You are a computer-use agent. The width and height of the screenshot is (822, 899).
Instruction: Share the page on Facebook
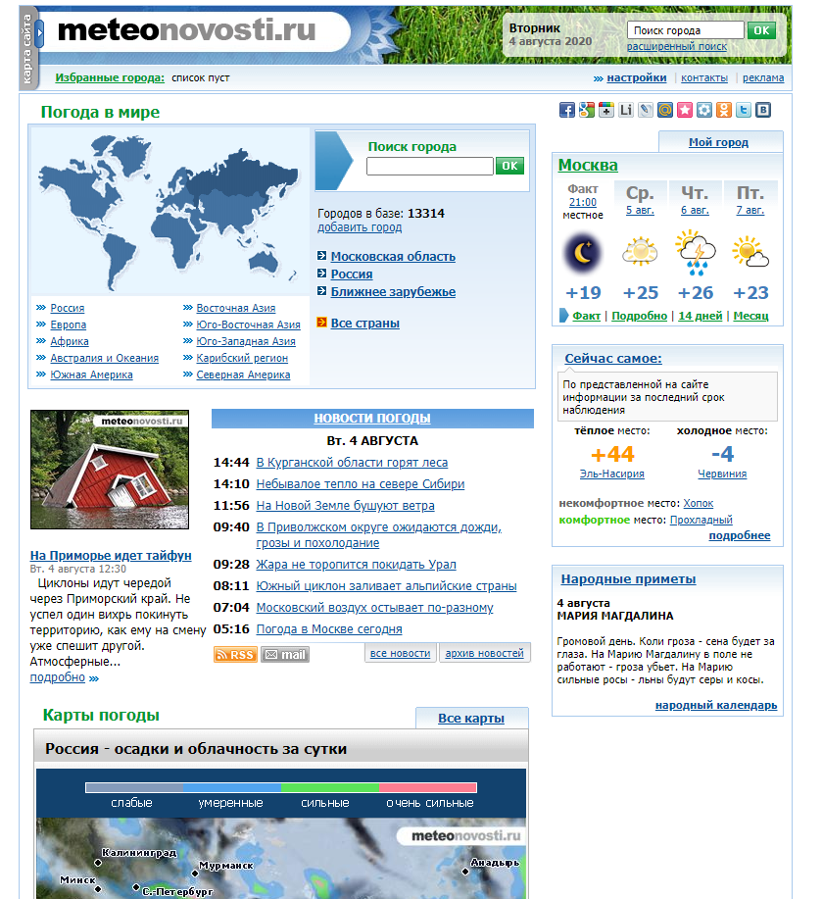(x=566, y=110)
